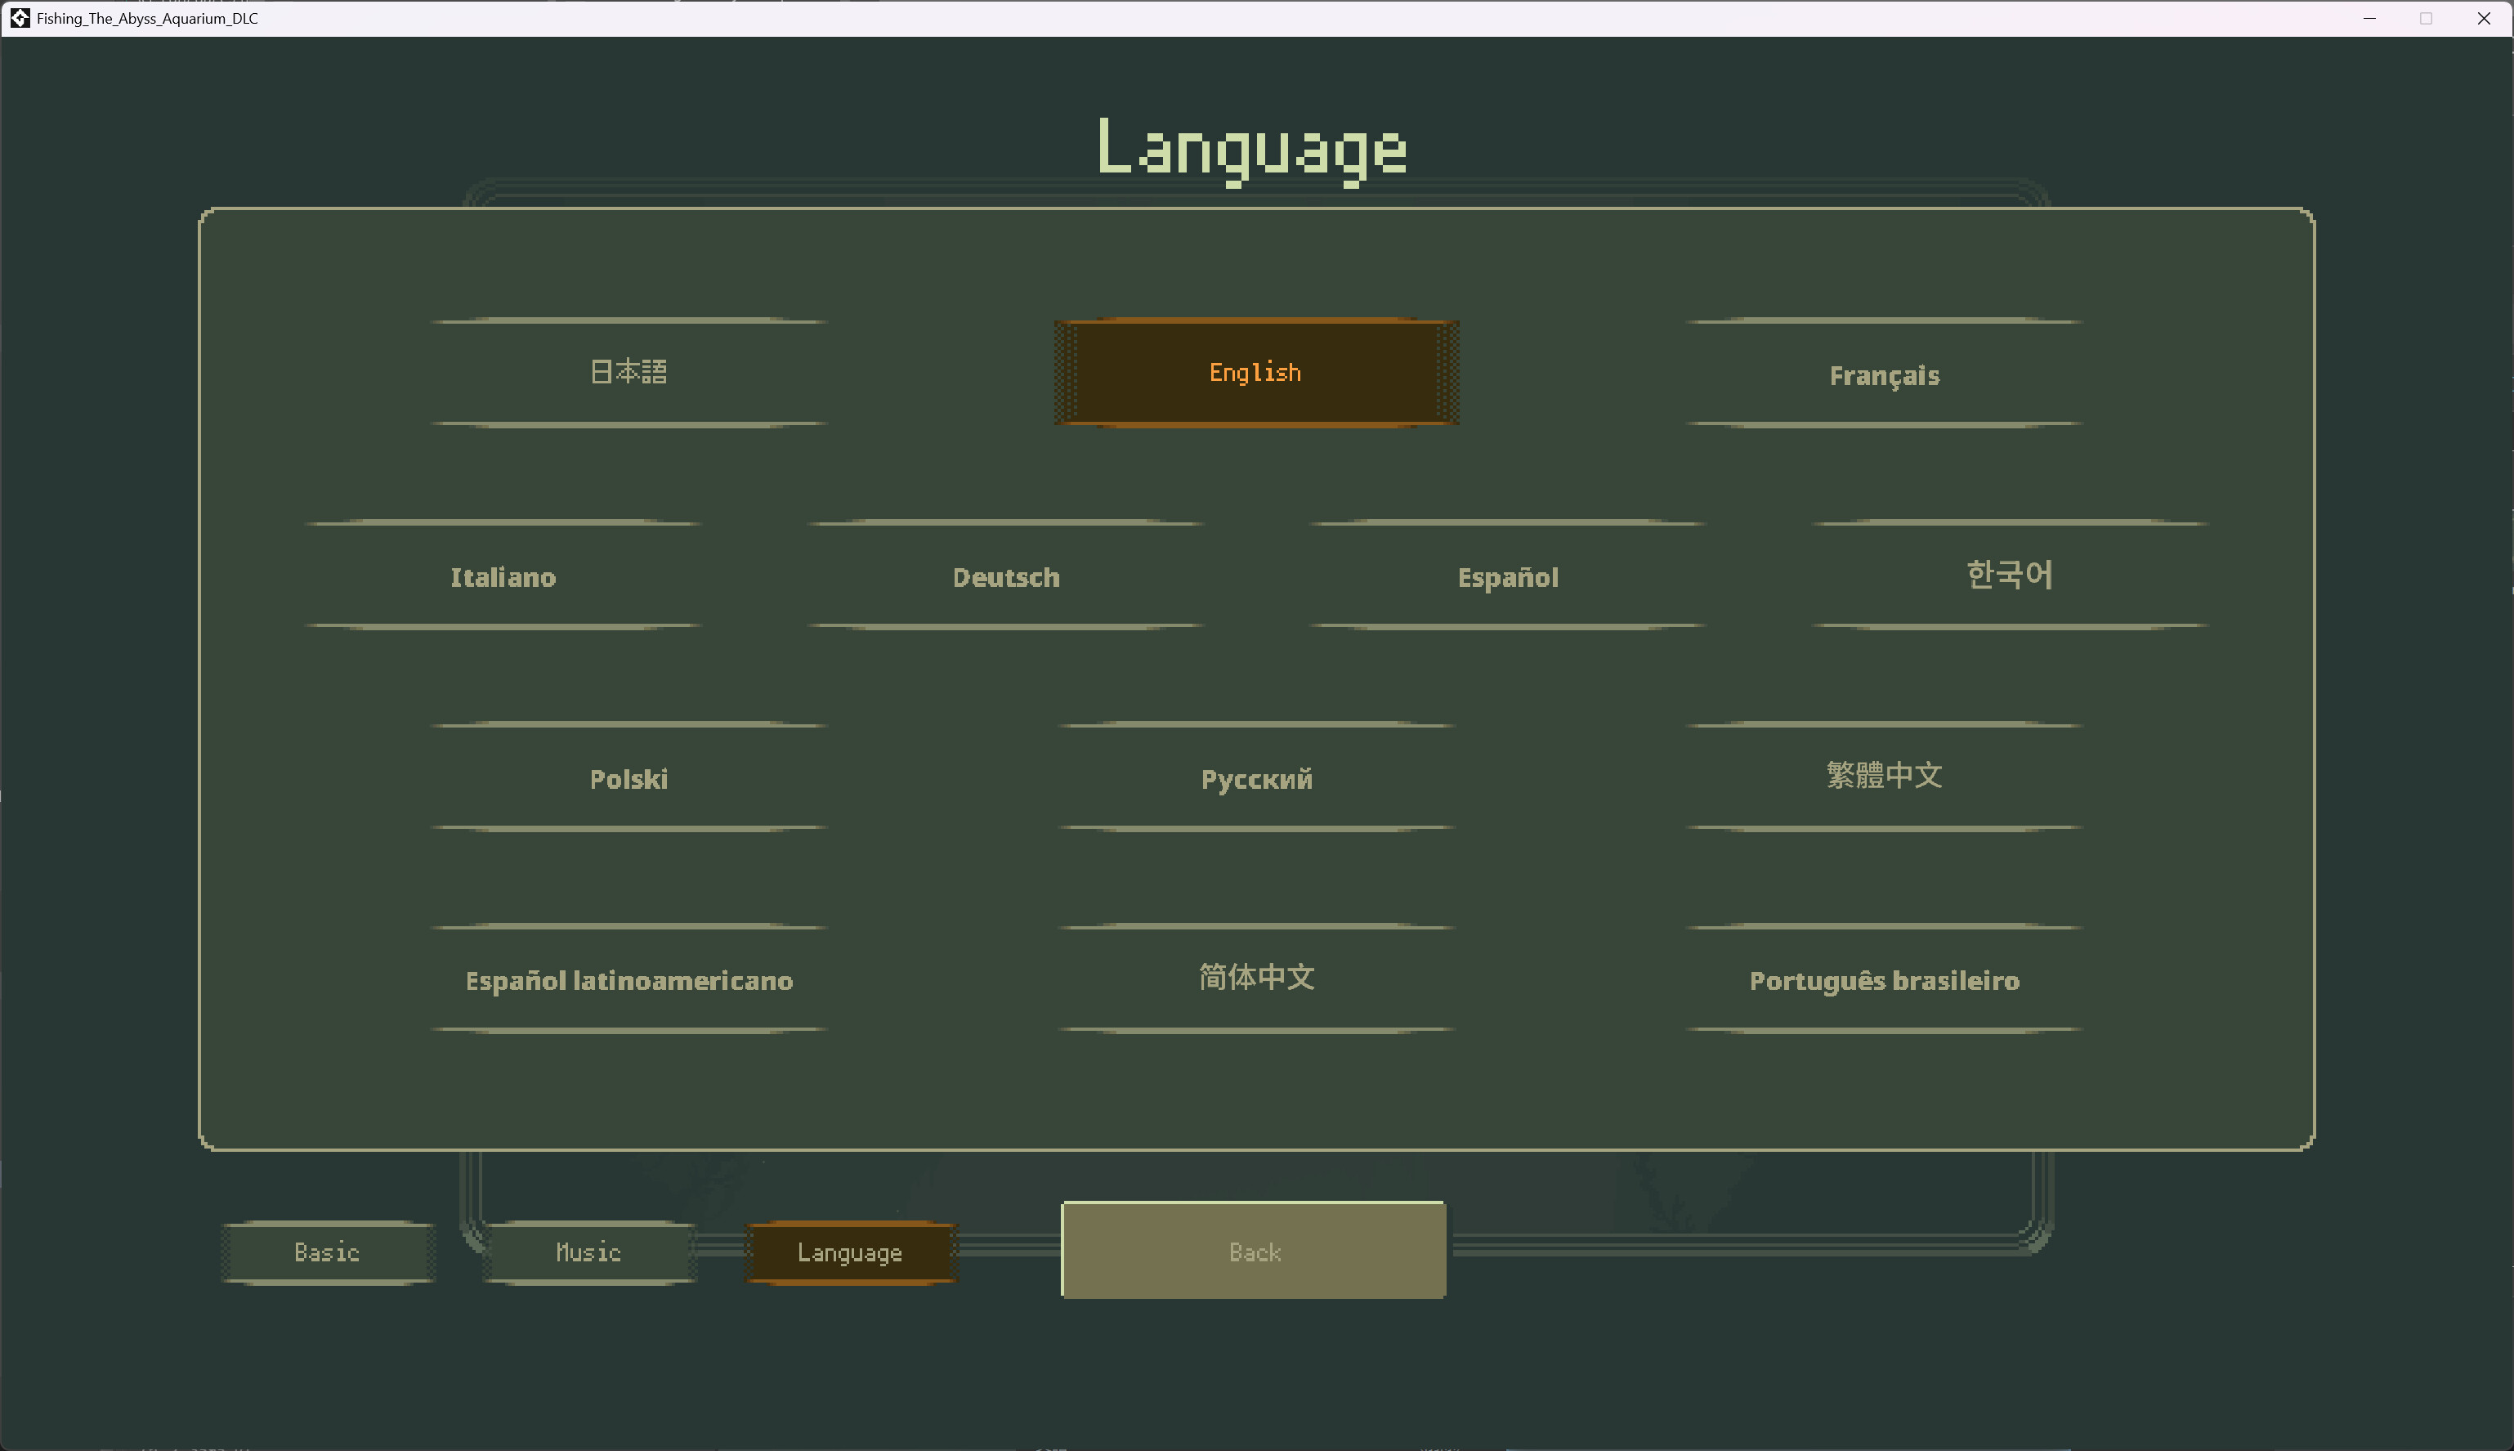Screen dimensions: 2514x1451
Task: Open the Language settings tab
Action: 850,1252
